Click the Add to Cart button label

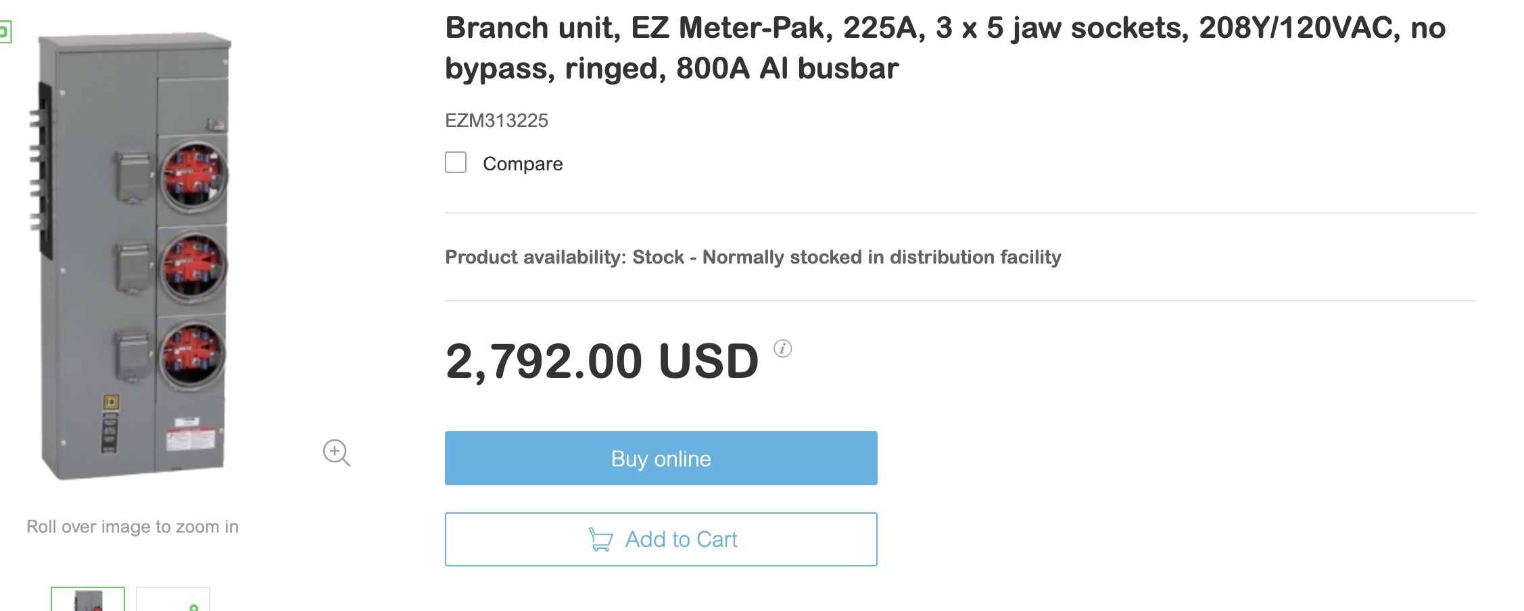(681, 539)
